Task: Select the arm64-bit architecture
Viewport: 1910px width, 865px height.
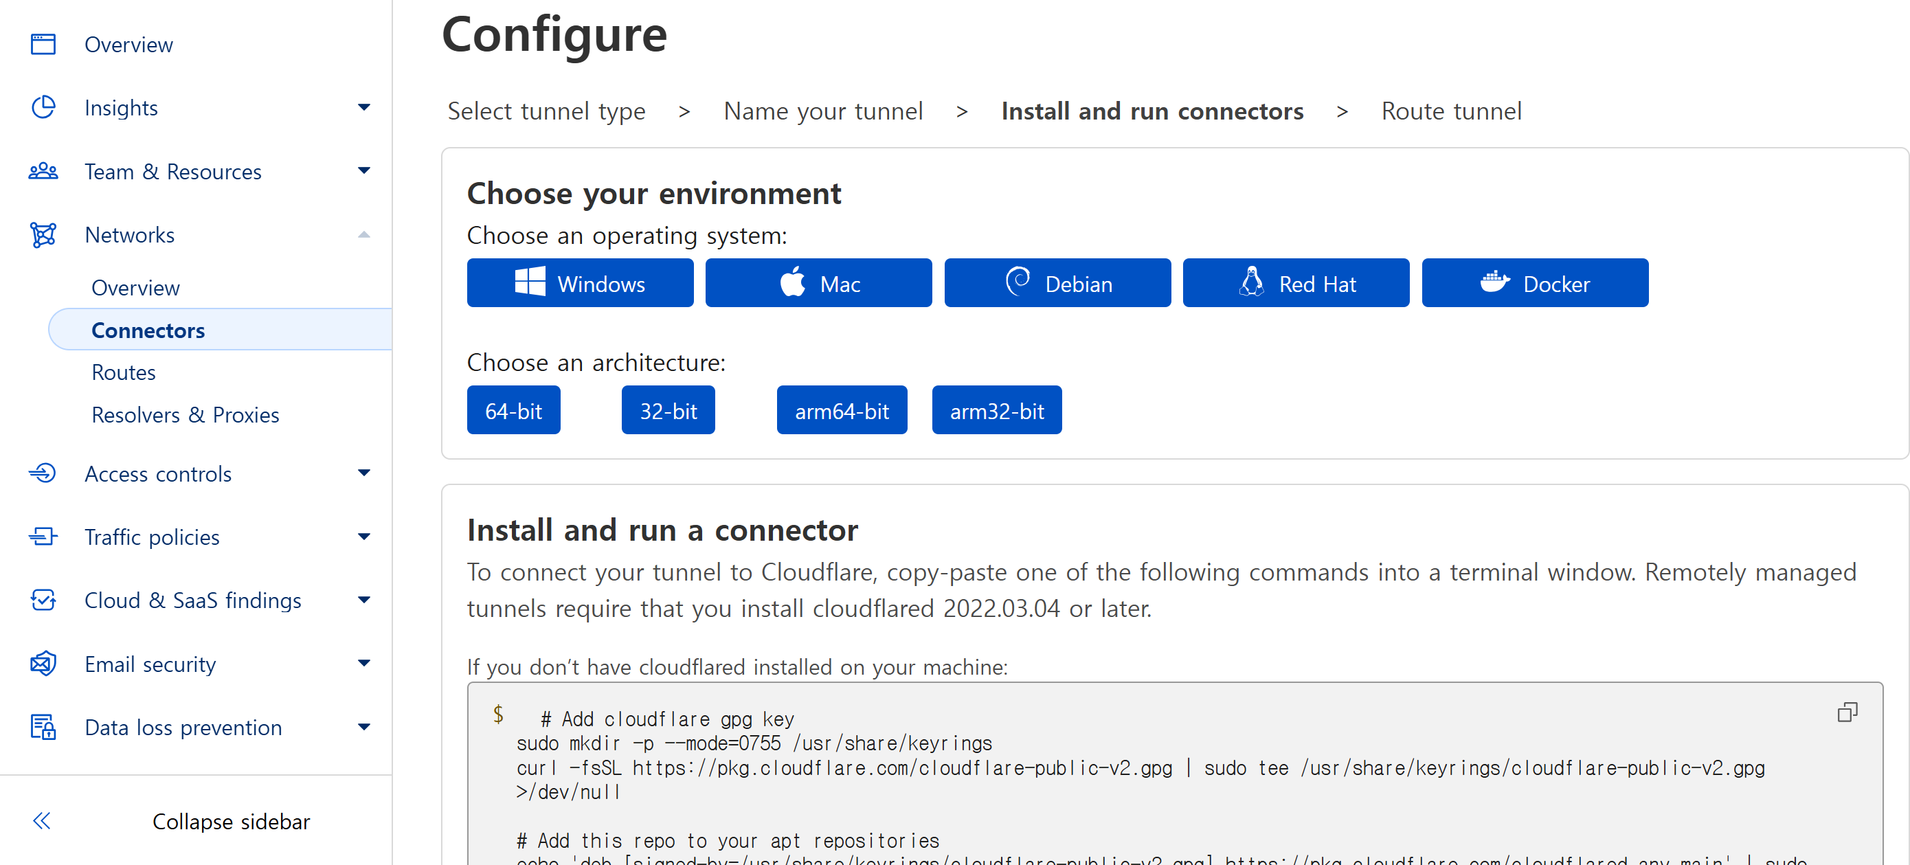Action: pos(842,410)
